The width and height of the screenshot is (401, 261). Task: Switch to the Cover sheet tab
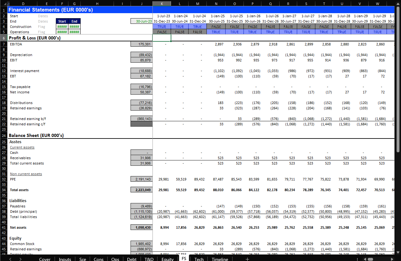(45, 259)
